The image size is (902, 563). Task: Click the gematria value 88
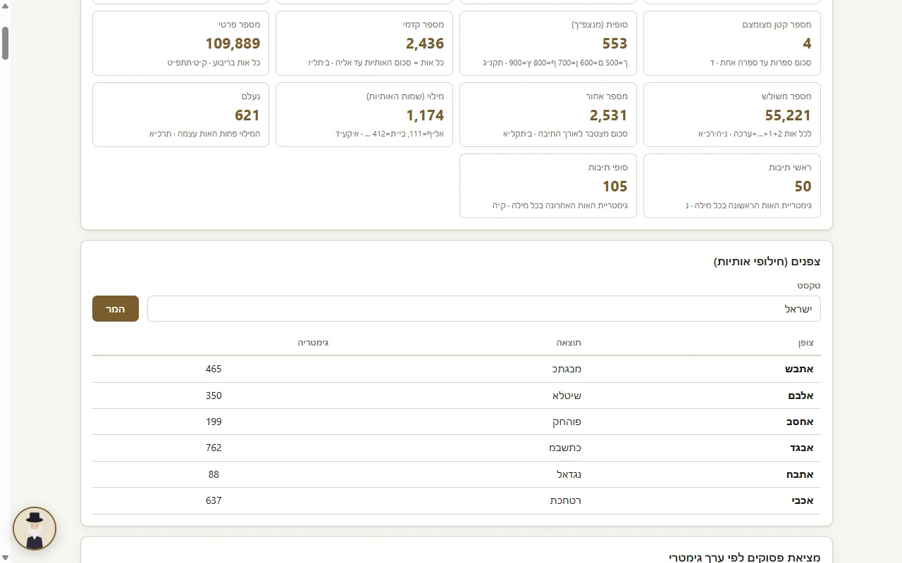(214, 474)
